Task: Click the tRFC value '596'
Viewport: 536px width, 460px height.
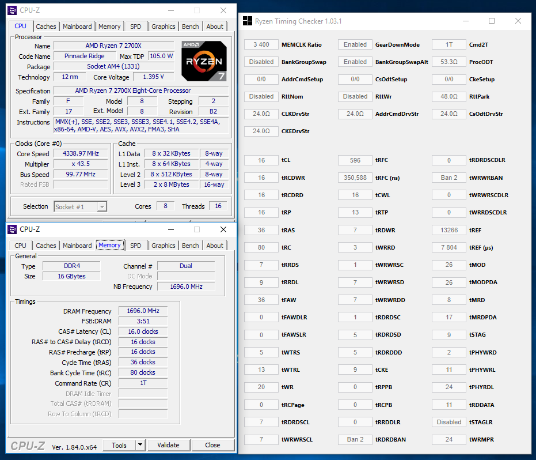Action: click(355, 160)
